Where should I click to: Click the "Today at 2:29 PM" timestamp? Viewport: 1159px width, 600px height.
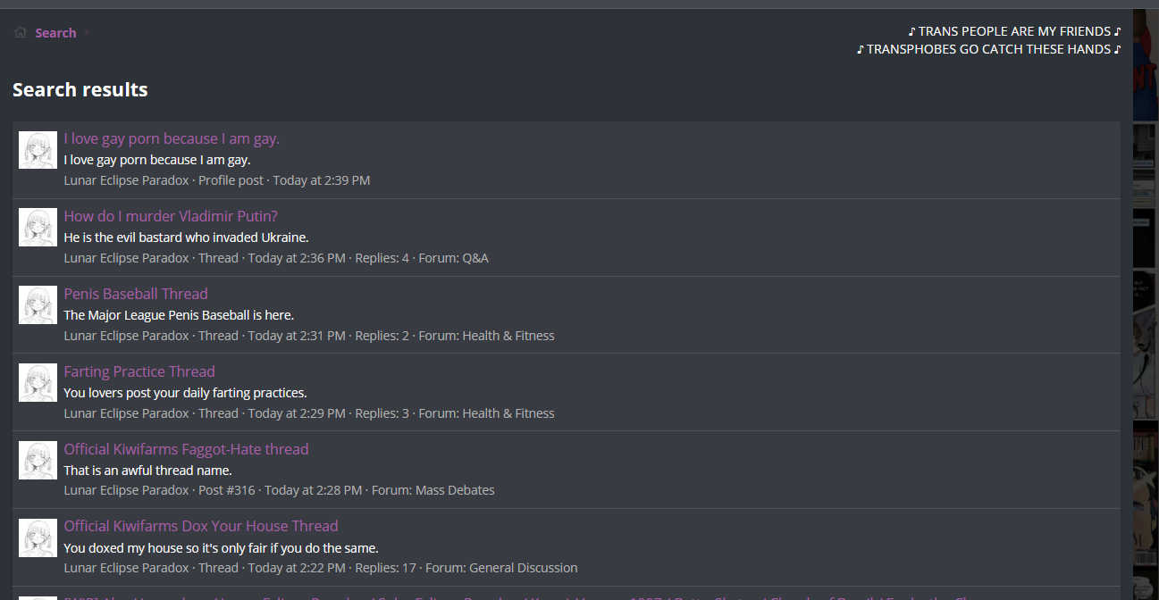click(297, 413)
